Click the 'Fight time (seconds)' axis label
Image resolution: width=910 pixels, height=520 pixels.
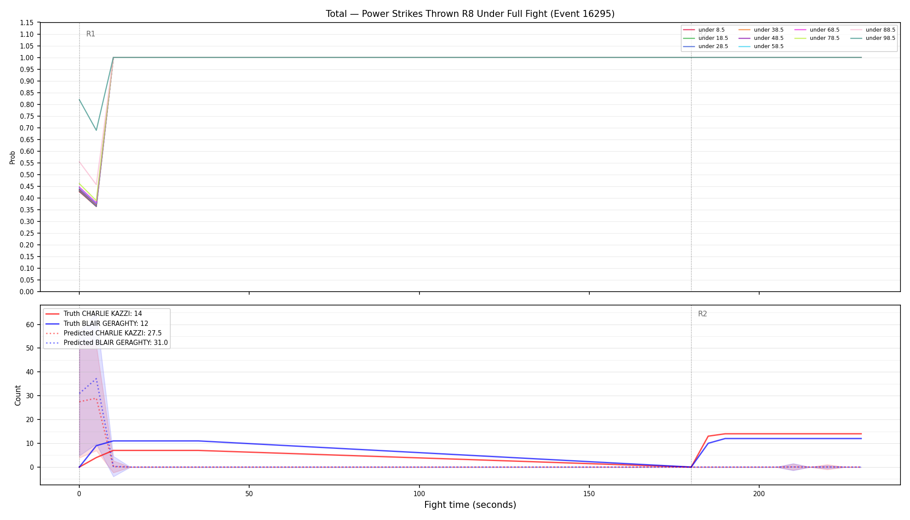[x=470, y=505]
